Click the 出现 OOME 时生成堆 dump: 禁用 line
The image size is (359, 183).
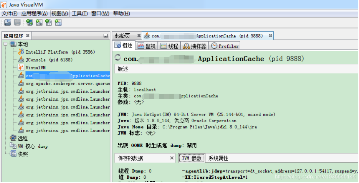click(x=157, y=146)
